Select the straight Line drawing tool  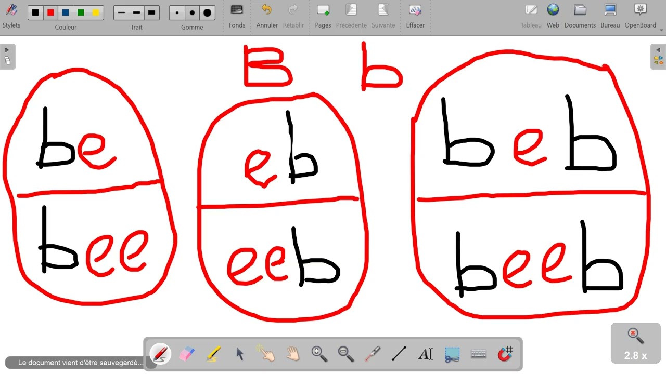[399, 354]
